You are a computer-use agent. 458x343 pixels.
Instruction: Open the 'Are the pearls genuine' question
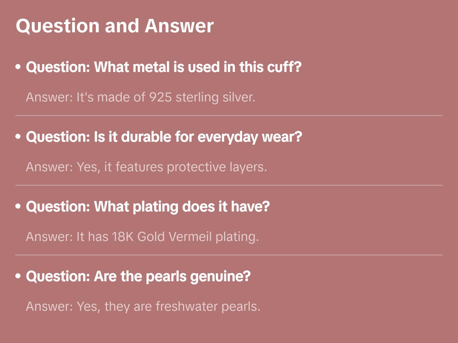click(138, 276)
